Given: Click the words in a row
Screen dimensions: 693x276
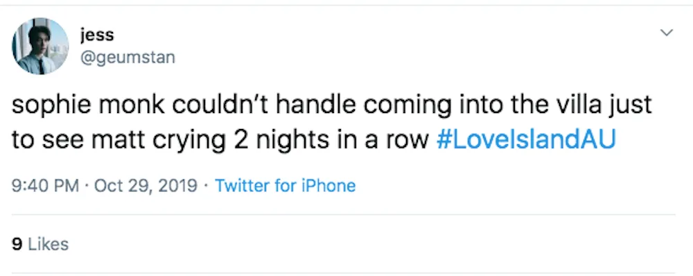Looking at the screenshot, I should tap(374, 140).
